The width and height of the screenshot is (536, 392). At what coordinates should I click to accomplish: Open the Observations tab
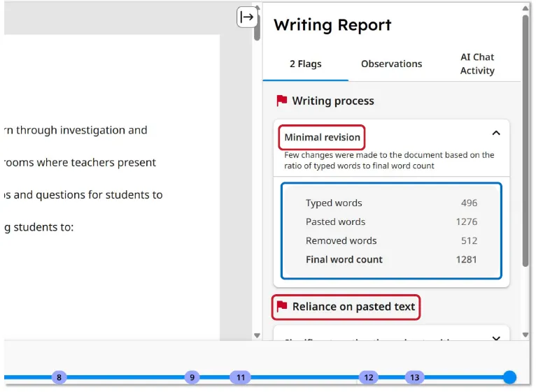391,64
